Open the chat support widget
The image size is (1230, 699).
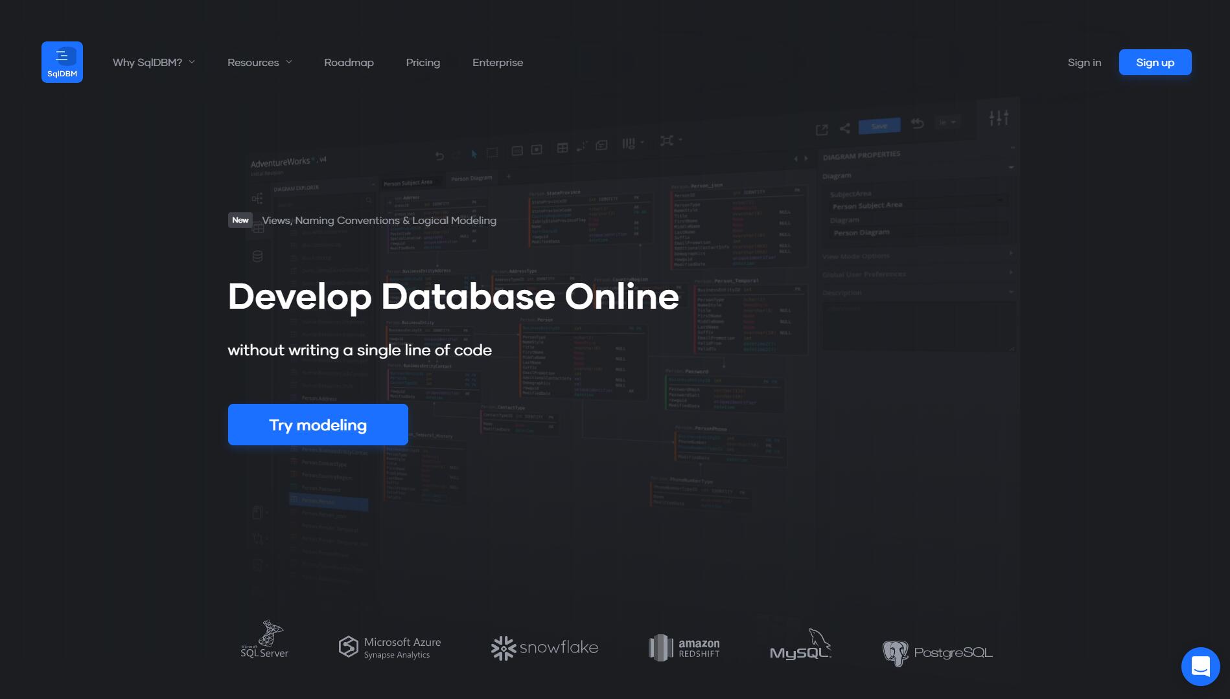[1200, 666]
